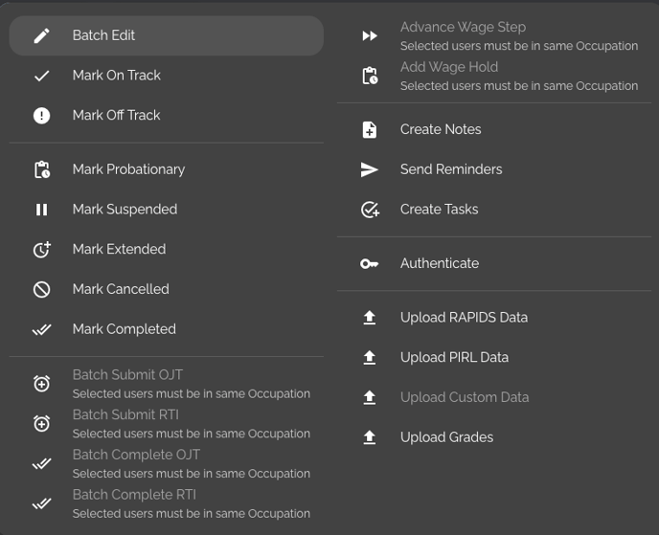Choose Mark Probationary from the menu
Viewport: 659px width, 535px height.
coord(167,169)
